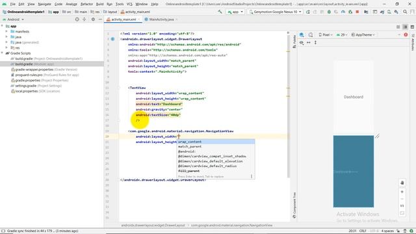Viewport: 416px width, 234px height.
Task: Click vertical arrows icon in preview toolbar
Action: coord(315,42)
